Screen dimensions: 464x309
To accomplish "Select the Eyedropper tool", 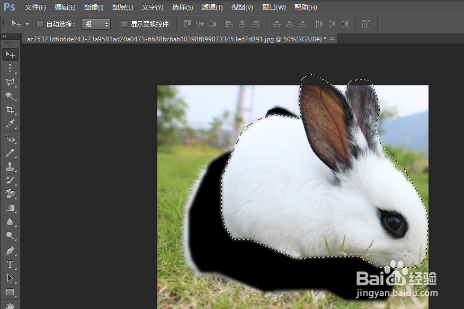I will point(10,123).
